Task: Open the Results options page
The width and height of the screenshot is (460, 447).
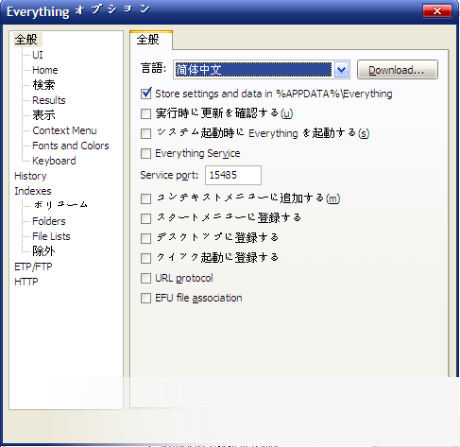Action: [x=49, y=100]
